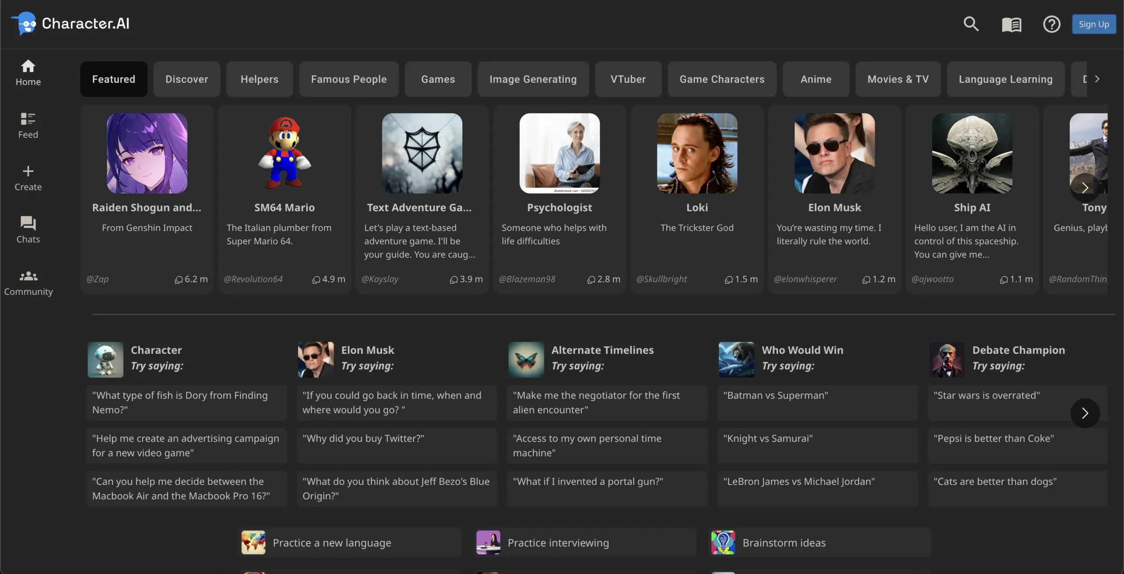Screen dimensions: 1124x574
Task: Switch to the Discover tab
Action: coord(187,79)
